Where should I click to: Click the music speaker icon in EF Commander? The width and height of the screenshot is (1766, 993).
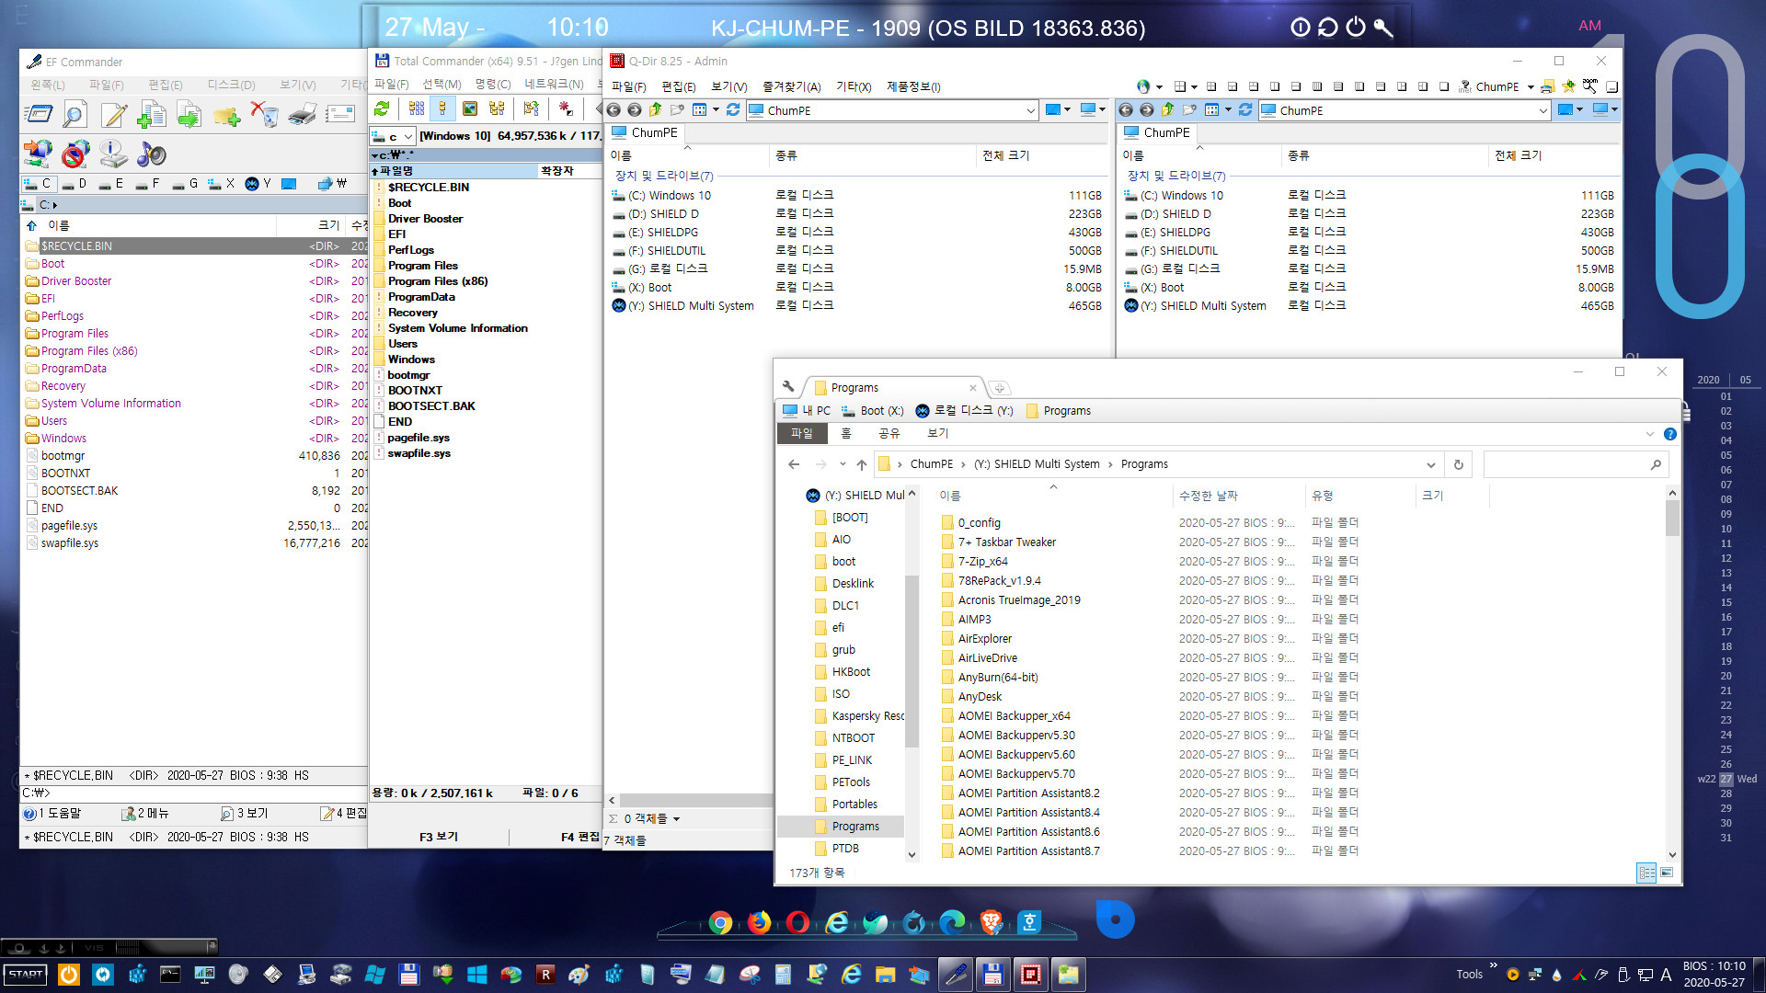(151, 154)
